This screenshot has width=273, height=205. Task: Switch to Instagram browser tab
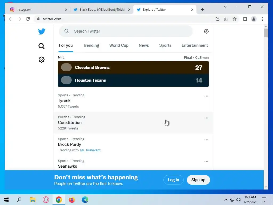(x=39, y=10)
